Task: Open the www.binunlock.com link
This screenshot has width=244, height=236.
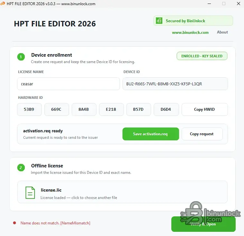Action: tap(190, 33)
